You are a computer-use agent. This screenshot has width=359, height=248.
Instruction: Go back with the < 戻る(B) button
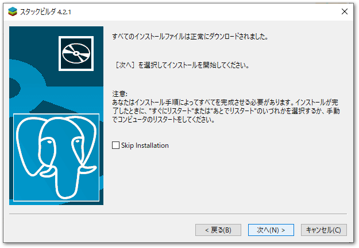(x=218, y=230)
